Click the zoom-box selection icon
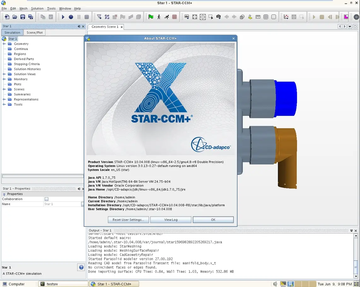Screen dimensions: 360x287 [211, 17]
